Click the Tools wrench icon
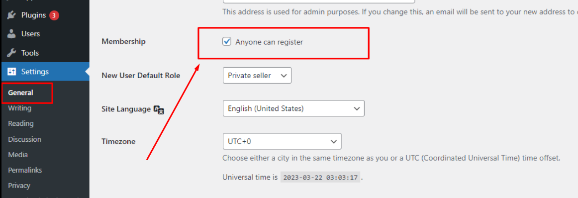 [12, 53]
